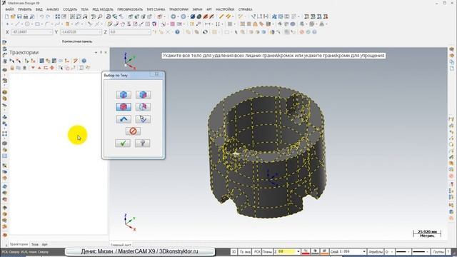Screen dimensions: 457x257
Task: Click the Fit to screen icon
Action: tap(58, 17)
